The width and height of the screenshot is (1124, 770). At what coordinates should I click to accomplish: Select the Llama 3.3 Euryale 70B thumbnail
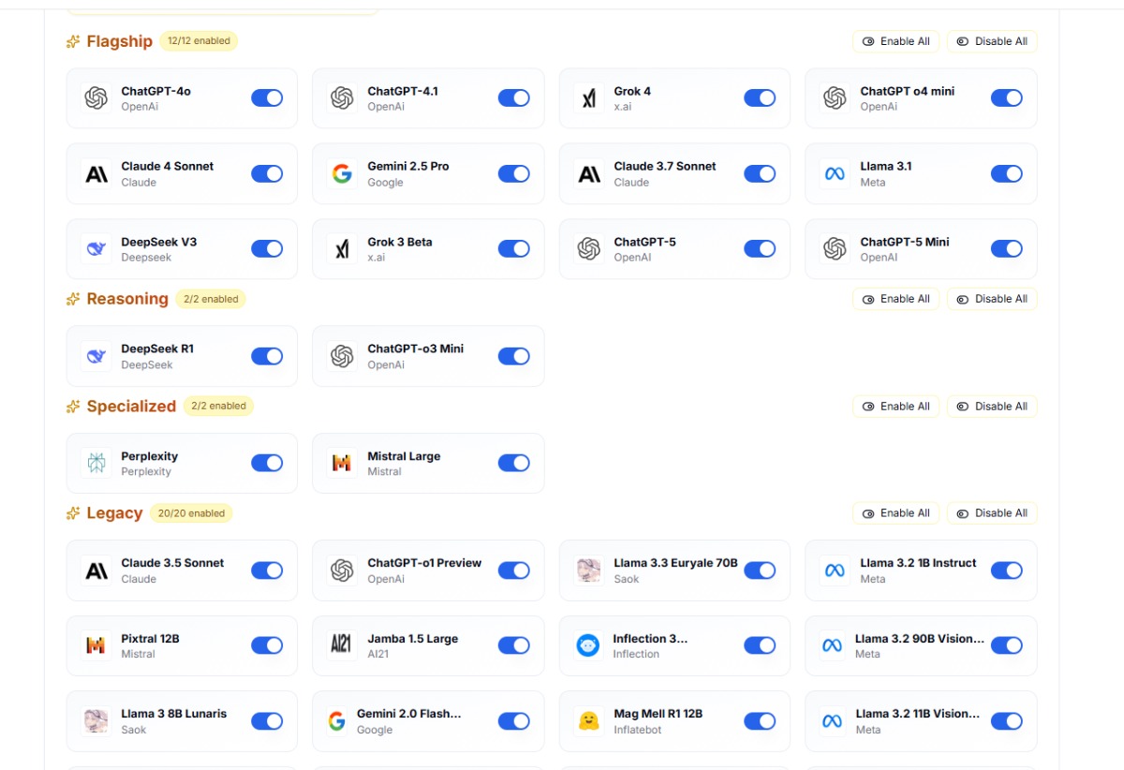click(x=588, y=570)
